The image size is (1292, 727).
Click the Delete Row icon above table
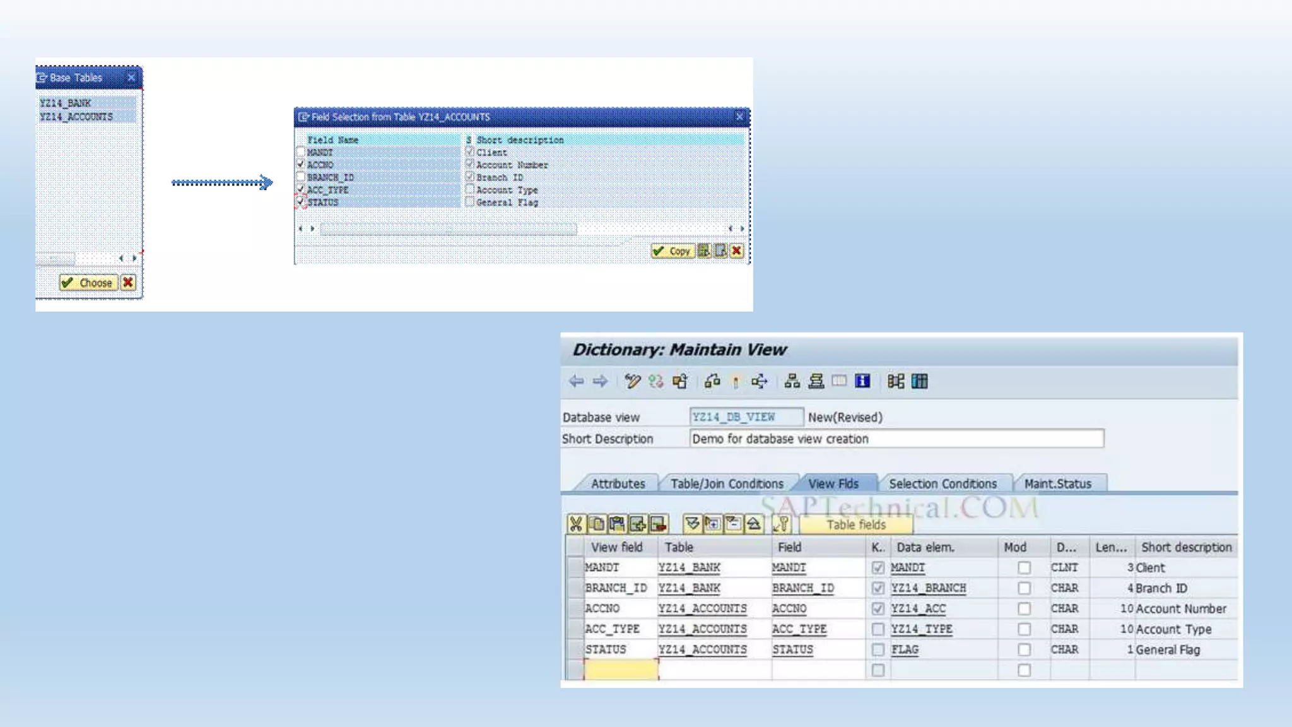coord(658,524)
